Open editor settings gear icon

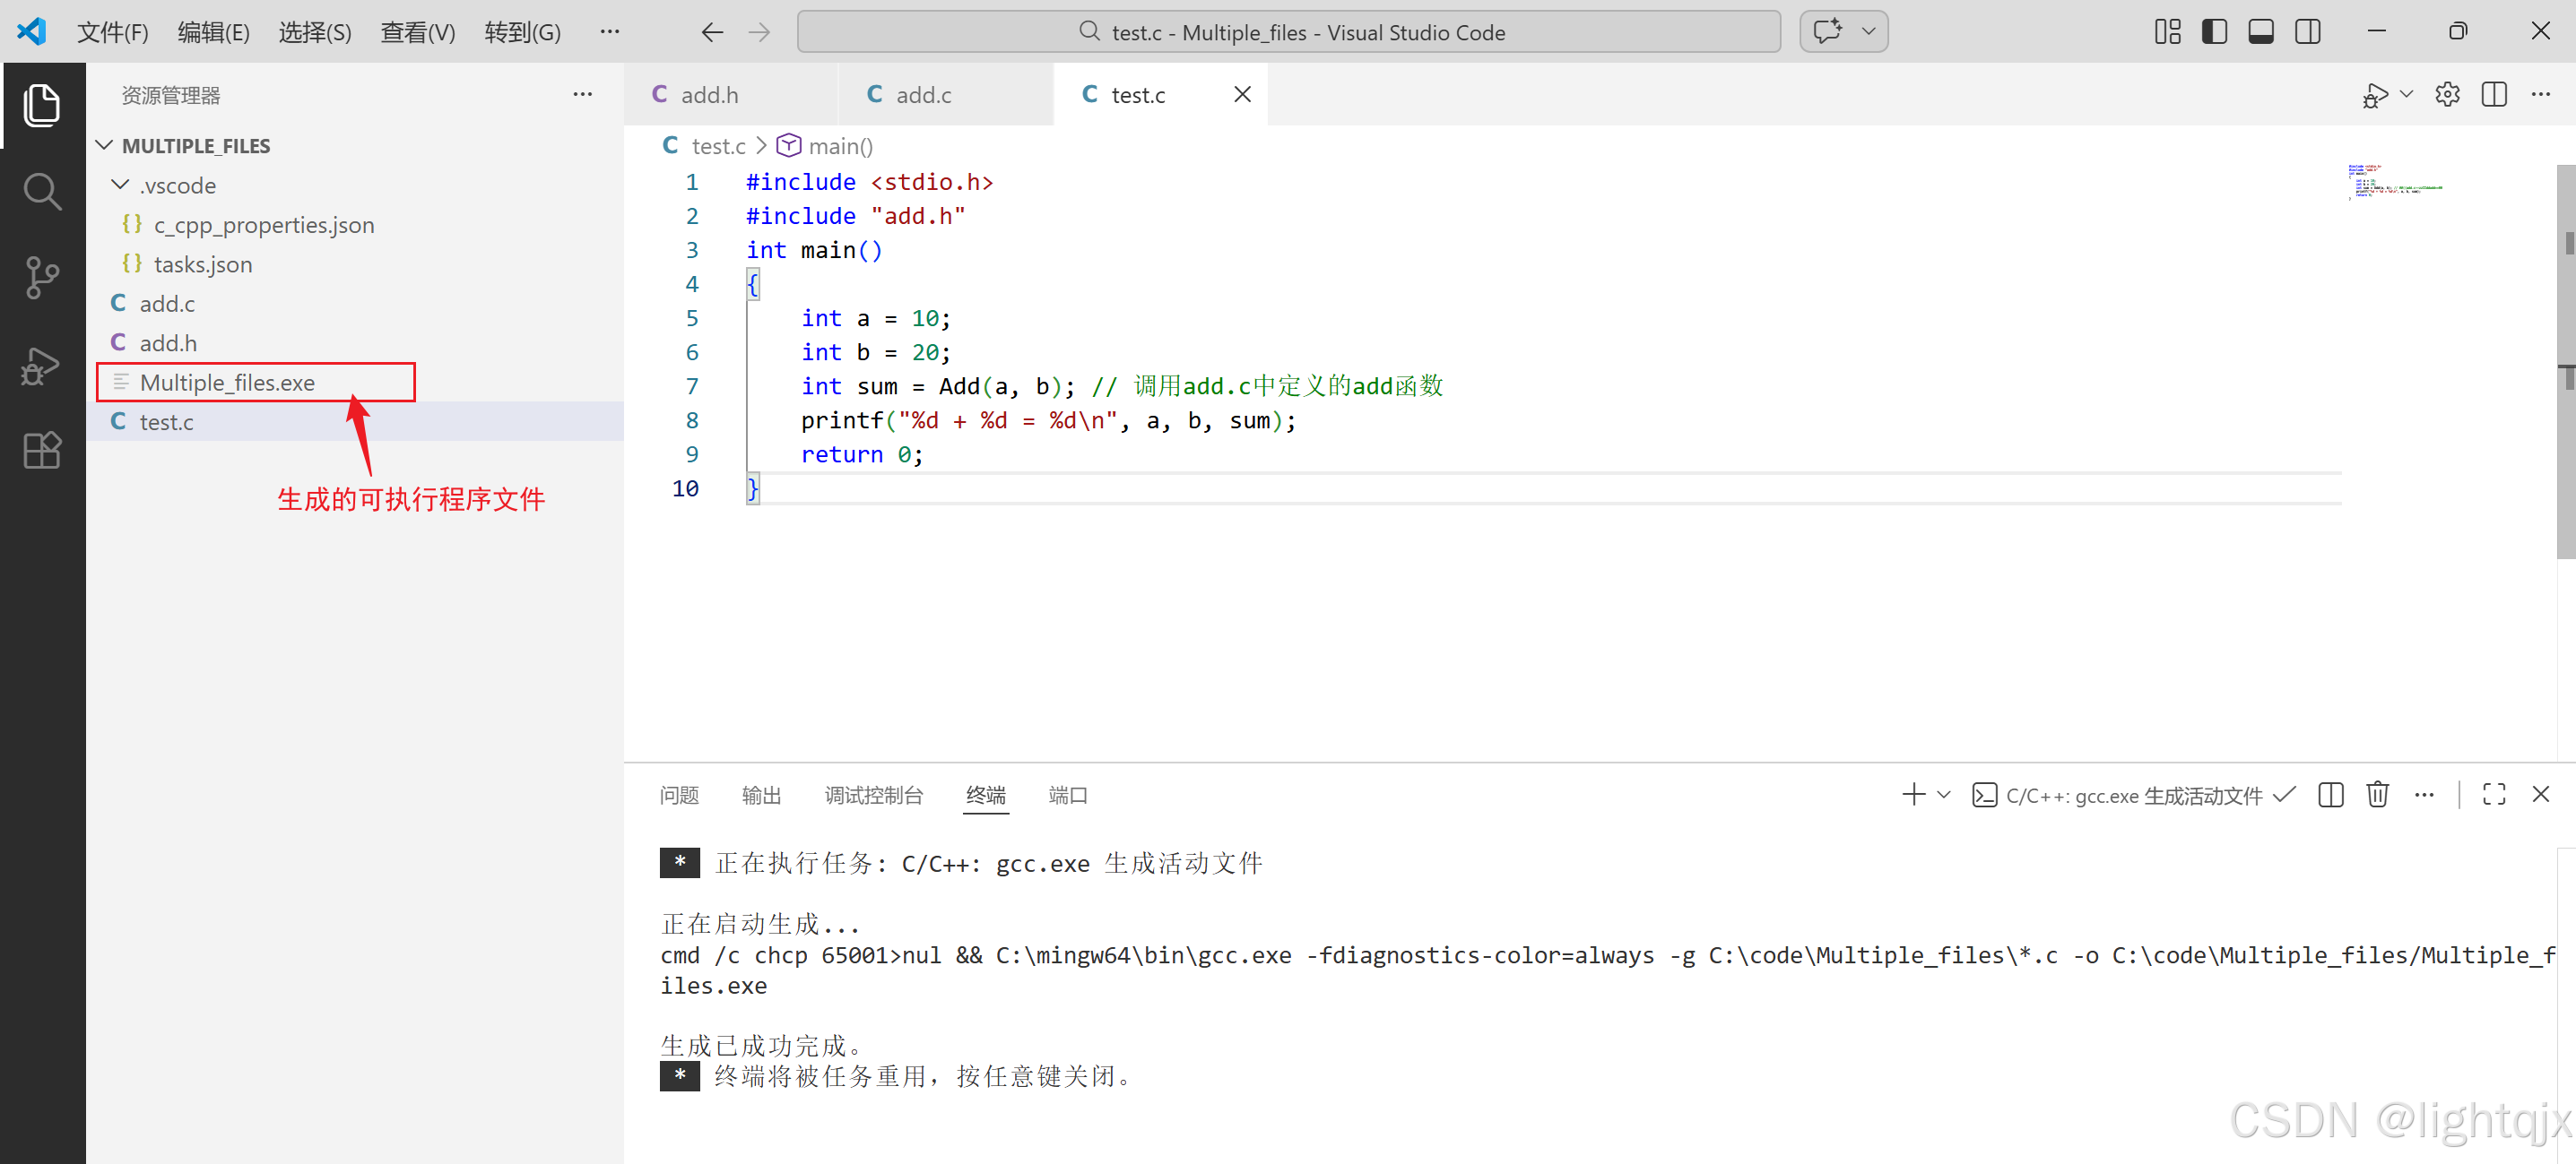(2447, 95)
